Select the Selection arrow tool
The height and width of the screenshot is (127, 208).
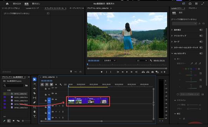coord(34,79)
